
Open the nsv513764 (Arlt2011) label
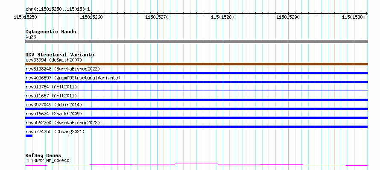tap(51, 87)
